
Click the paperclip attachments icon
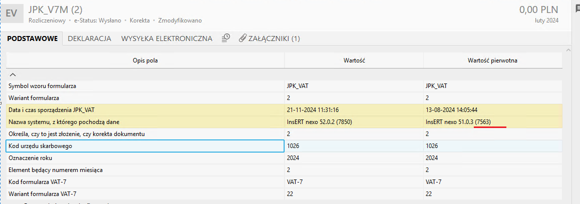[242, 38]
